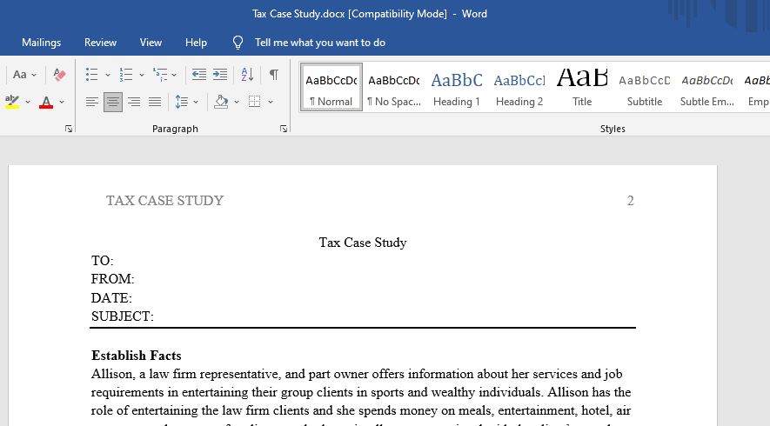Increase paragraph indent
Image resolution: width=770 pixels, height=426 pixels.
pyautogui.click(x=220, y=75)
